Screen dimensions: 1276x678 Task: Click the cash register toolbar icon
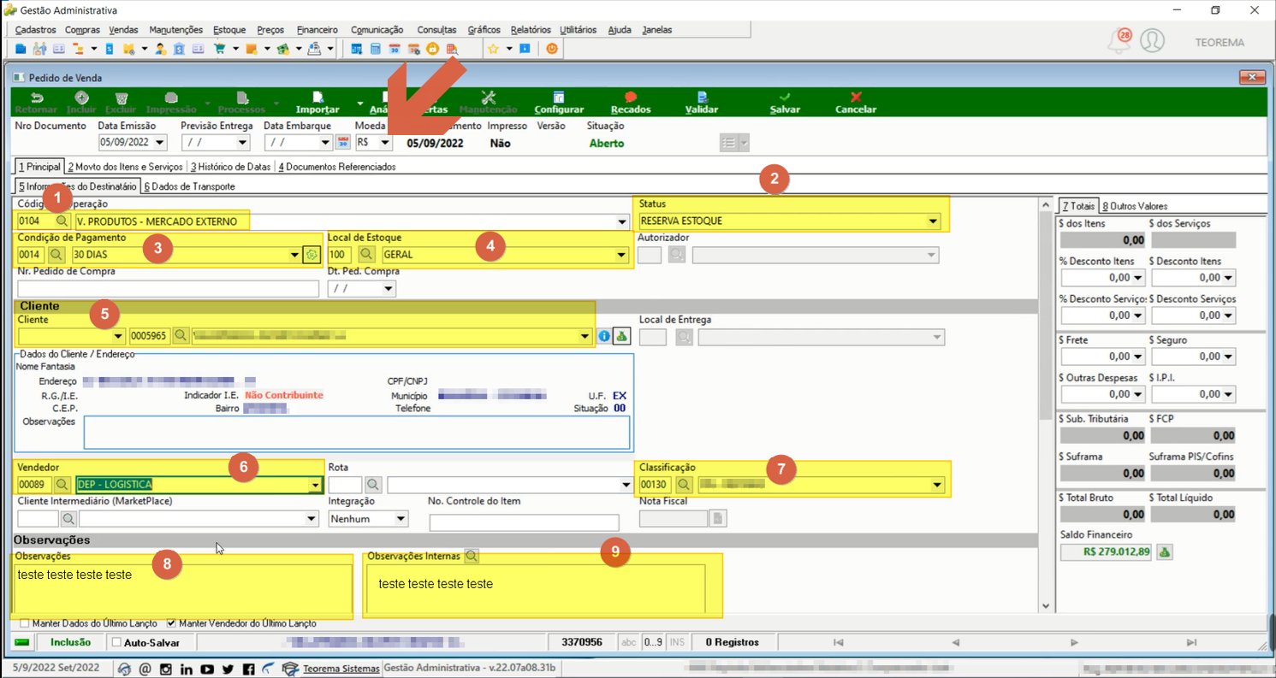(x=314, y=49)
